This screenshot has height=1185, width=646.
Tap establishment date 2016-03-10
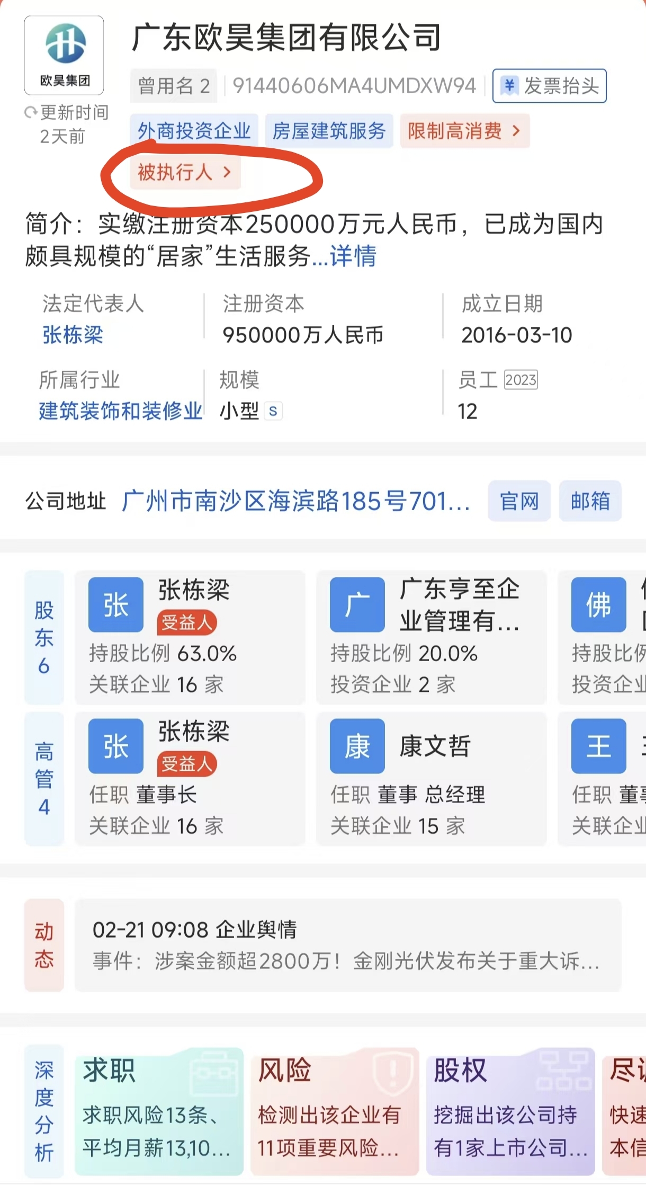tap(517, 335)
